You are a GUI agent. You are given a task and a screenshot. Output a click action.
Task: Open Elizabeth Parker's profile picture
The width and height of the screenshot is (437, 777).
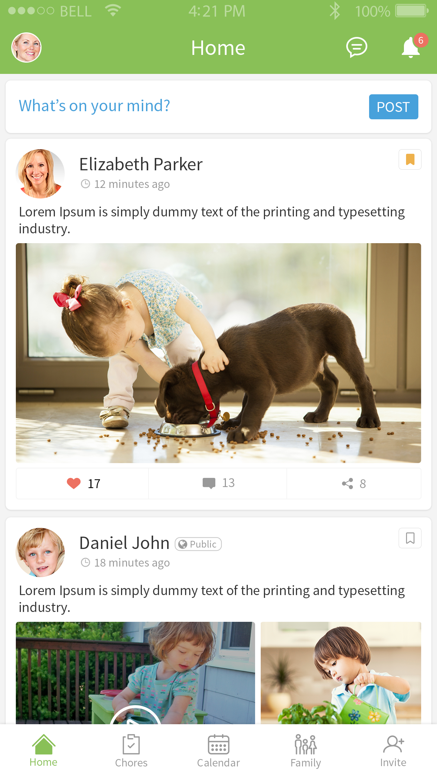click(40, 174)
